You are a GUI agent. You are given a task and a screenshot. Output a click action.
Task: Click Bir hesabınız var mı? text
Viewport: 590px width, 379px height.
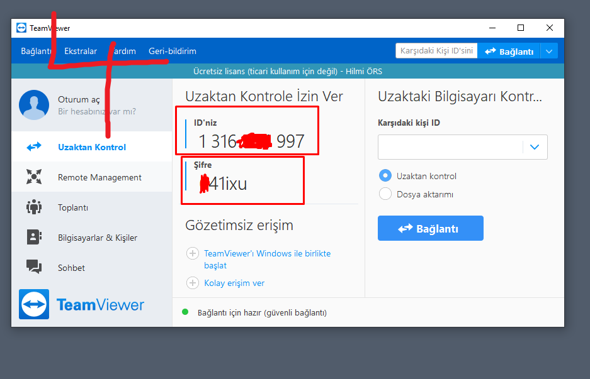click(x=97, y=111)
